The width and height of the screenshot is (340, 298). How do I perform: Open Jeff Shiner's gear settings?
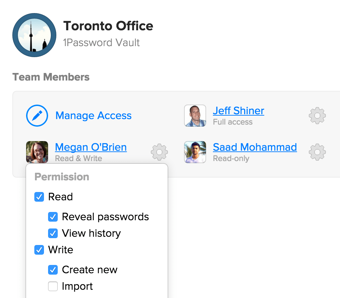(317, 116)
